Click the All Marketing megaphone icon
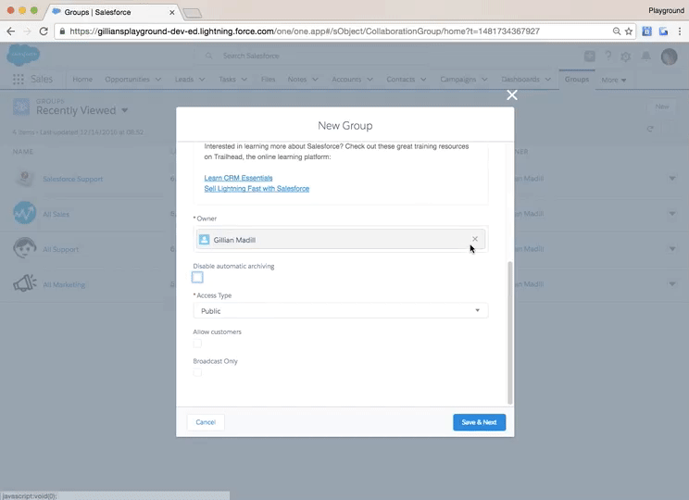 coord(25,283)
